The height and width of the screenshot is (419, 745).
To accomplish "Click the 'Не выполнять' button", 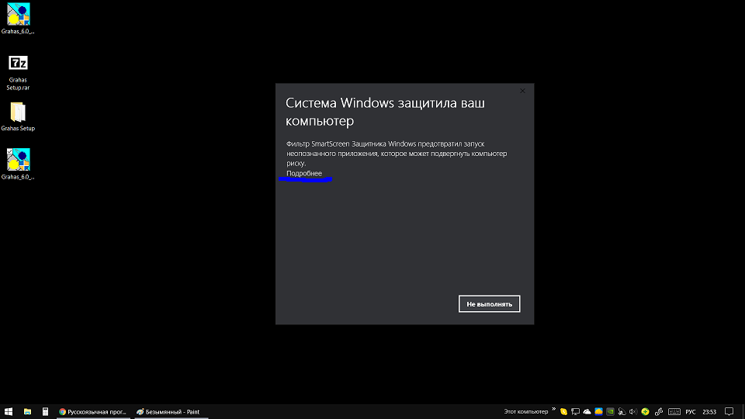I will [489, 304].
